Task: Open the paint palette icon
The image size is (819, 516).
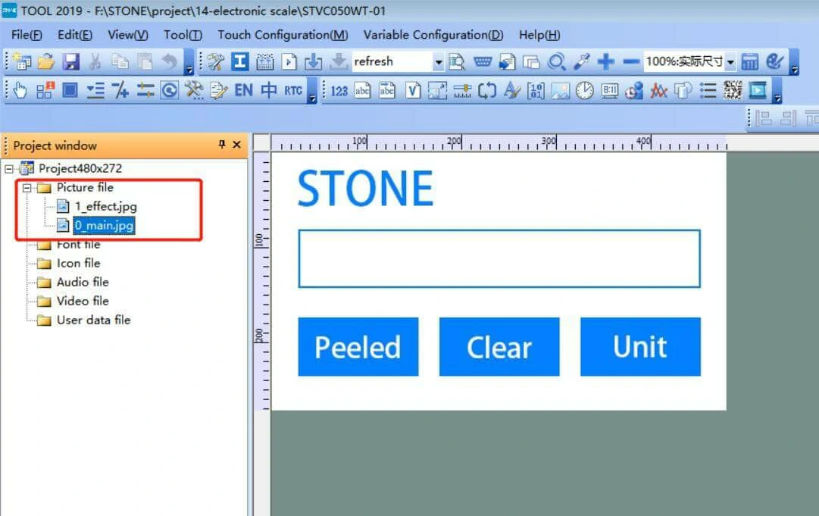Action: tap(774, 61)
